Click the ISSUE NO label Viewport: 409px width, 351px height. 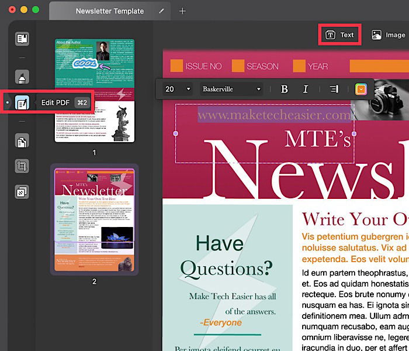pyautogui.click(x=204, y=66)
